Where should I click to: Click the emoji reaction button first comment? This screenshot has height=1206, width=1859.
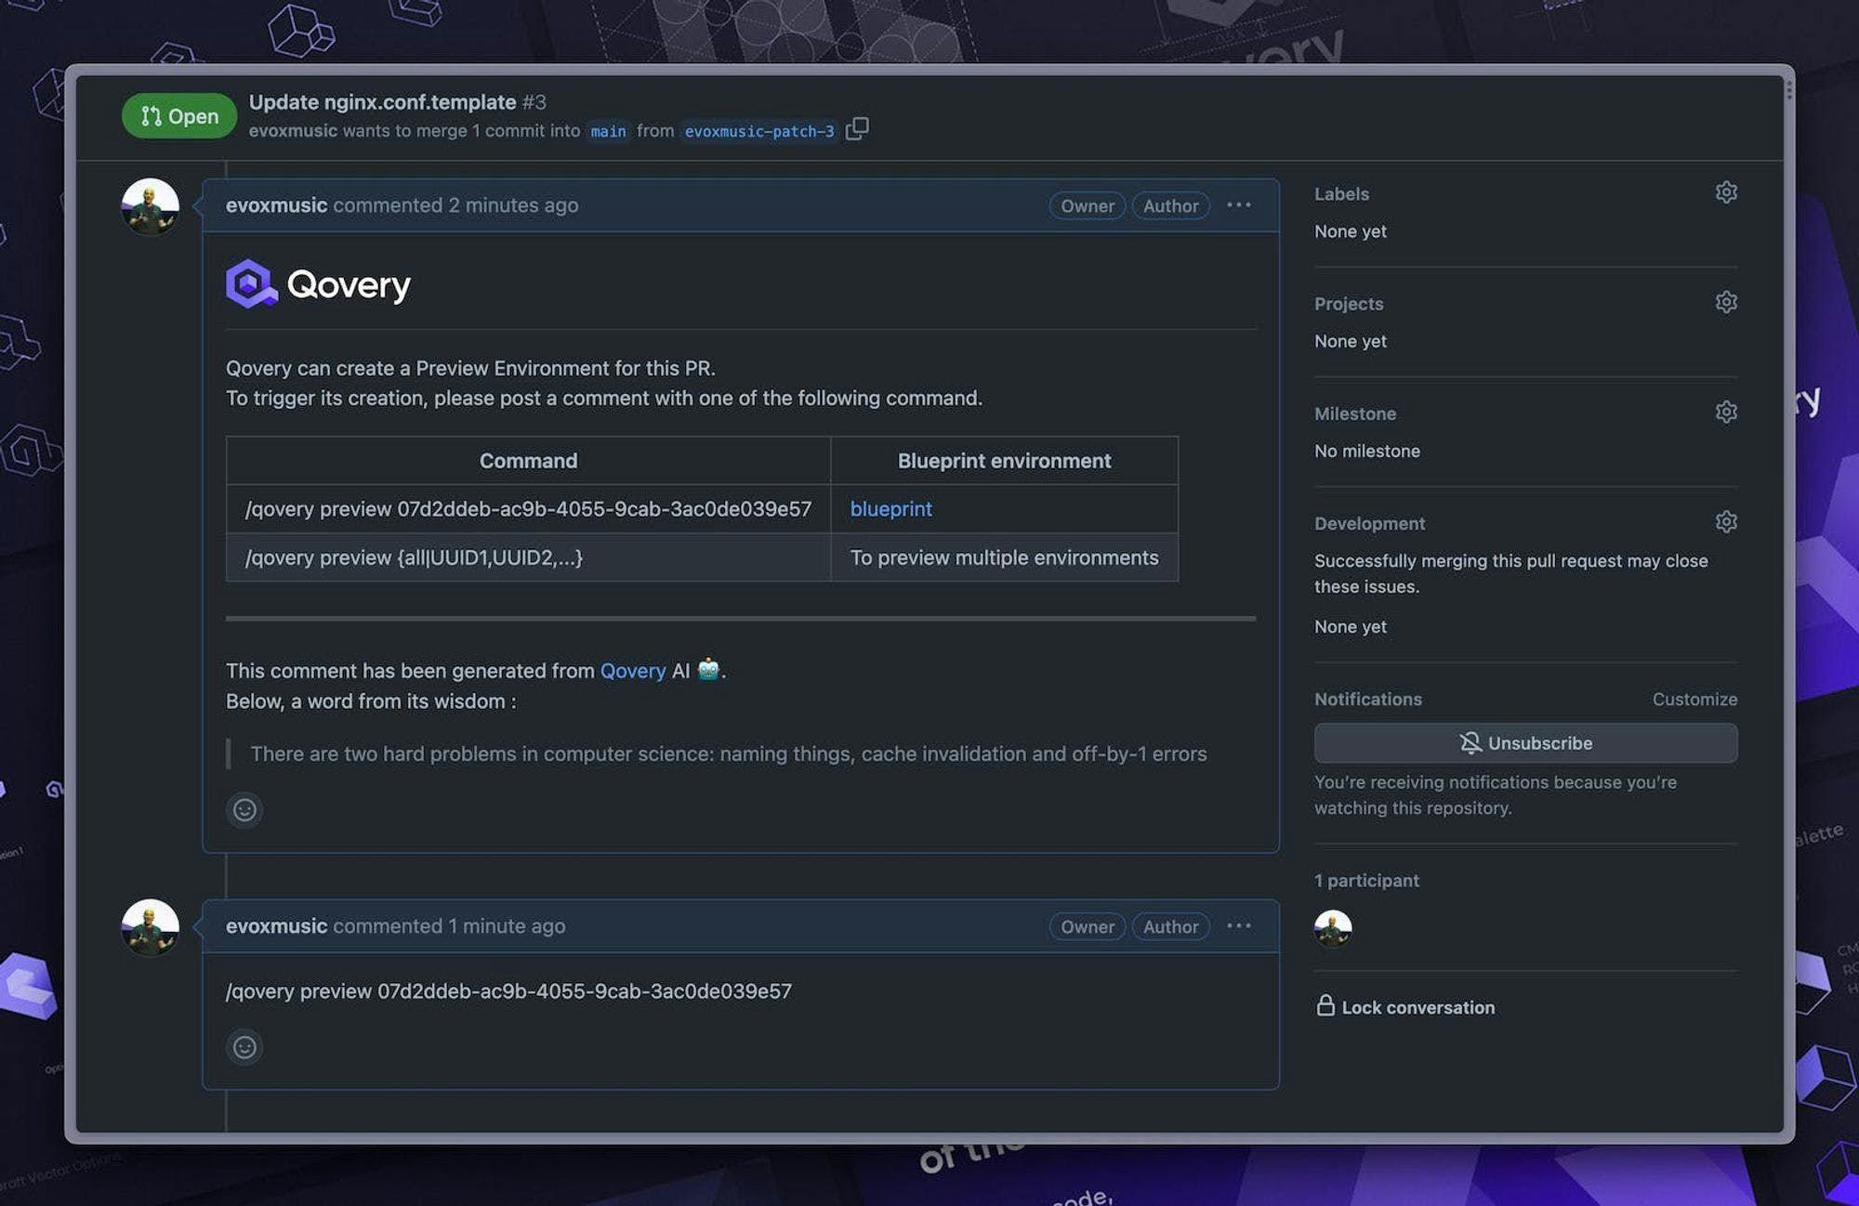tap(244, 809)
